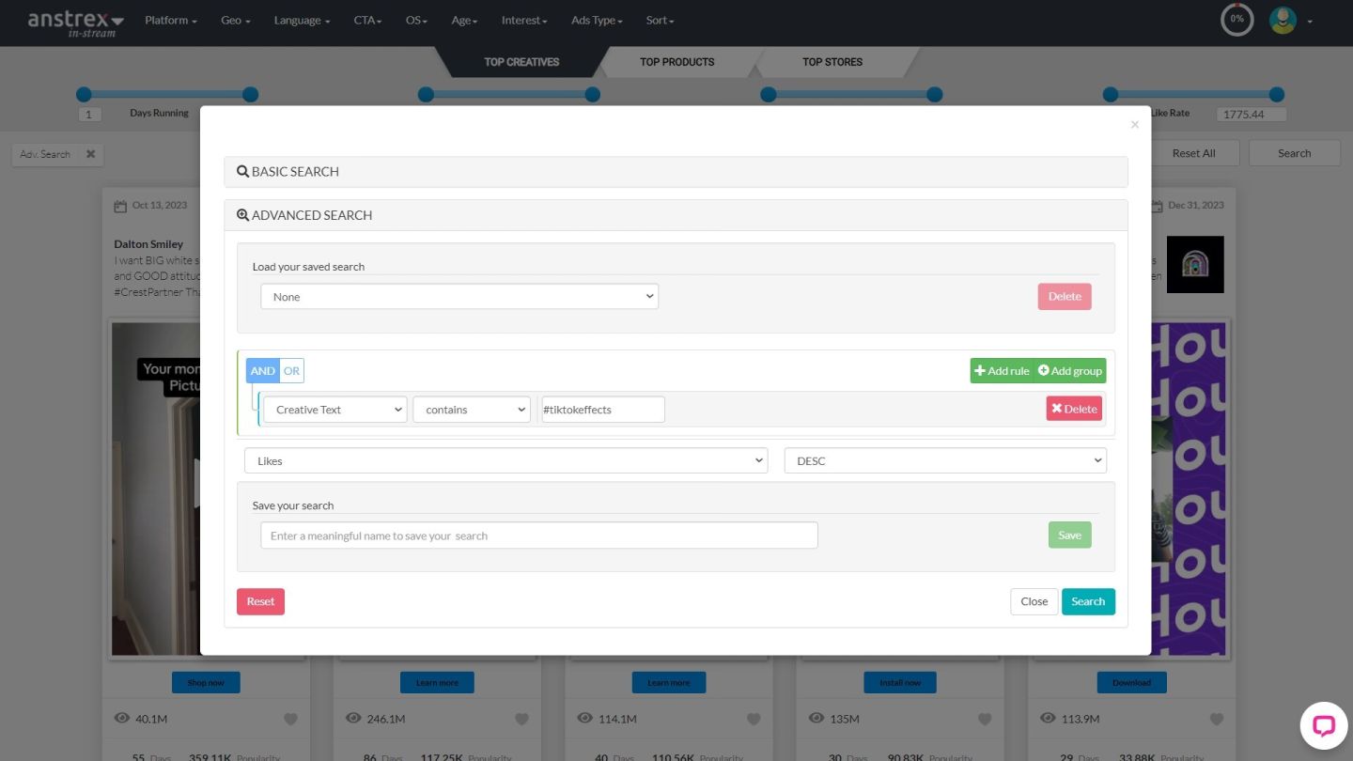Select the AND condition toggle
1353x761 pixels.
coord(263,371)
